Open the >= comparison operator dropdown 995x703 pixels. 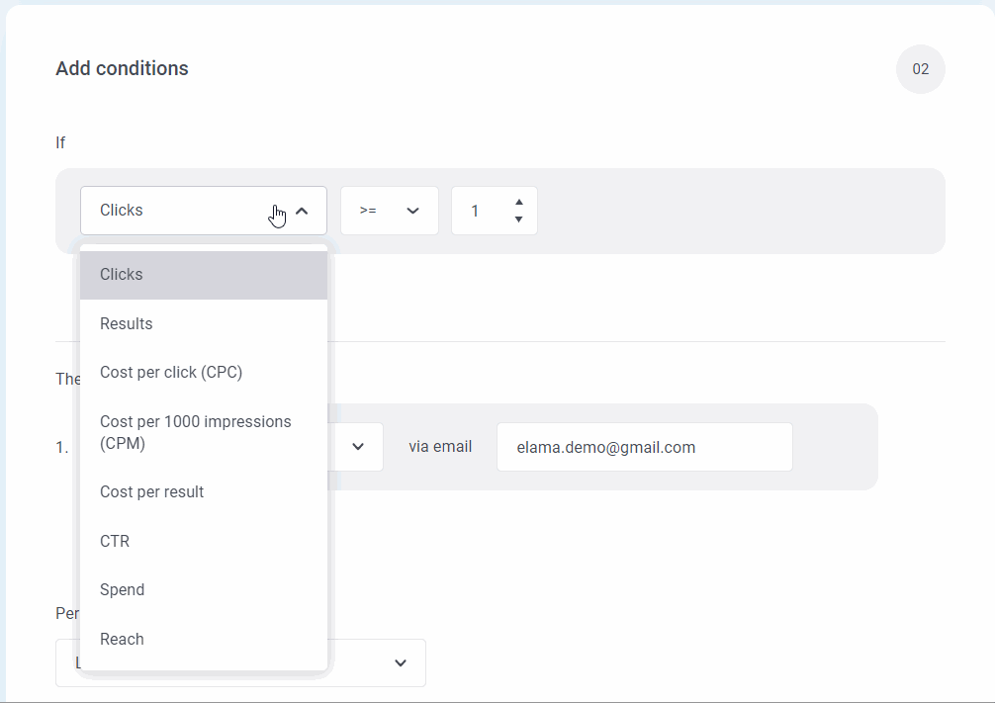(x=390, y=211)
